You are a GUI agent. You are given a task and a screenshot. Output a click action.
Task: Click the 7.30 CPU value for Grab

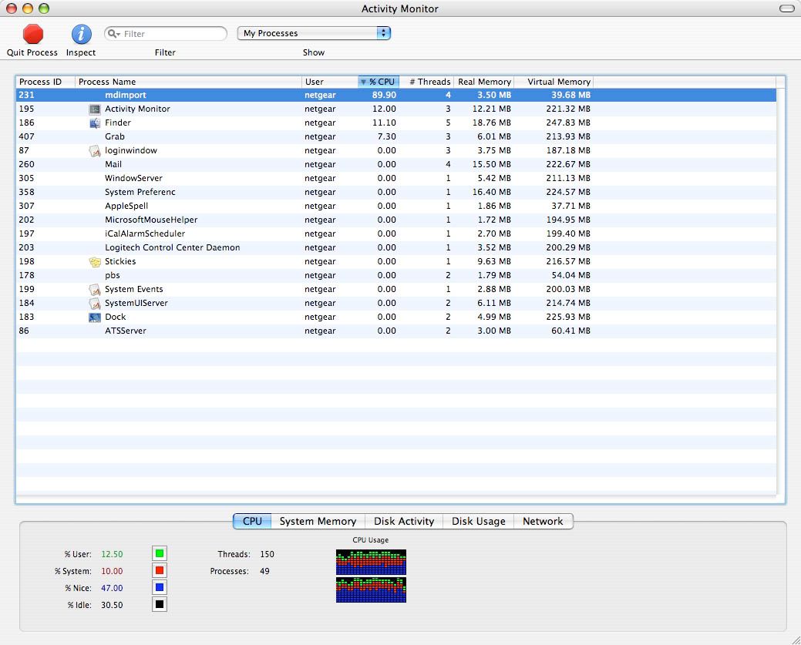click(387, 137)
